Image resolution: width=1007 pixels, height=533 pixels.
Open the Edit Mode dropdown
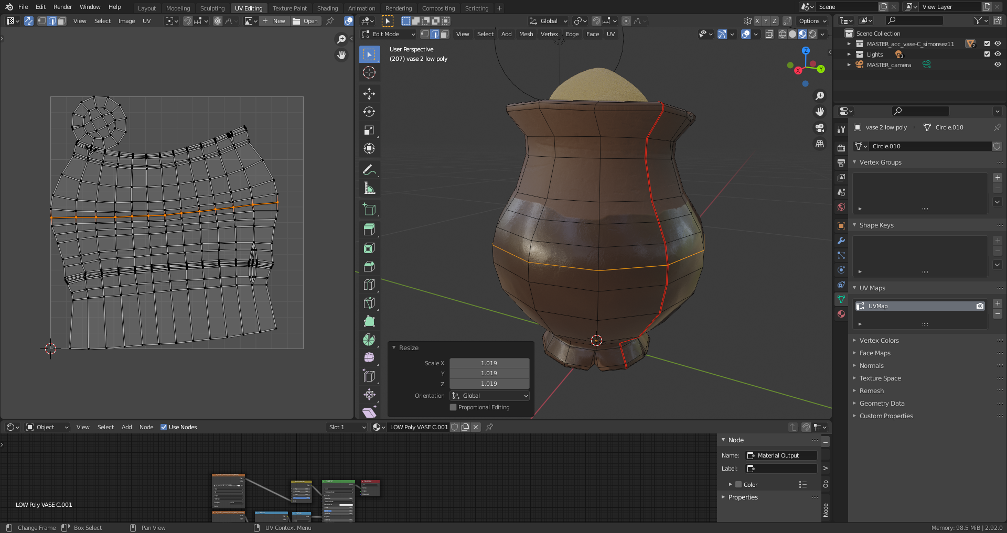pyautogui.click(x=389, y=34)
